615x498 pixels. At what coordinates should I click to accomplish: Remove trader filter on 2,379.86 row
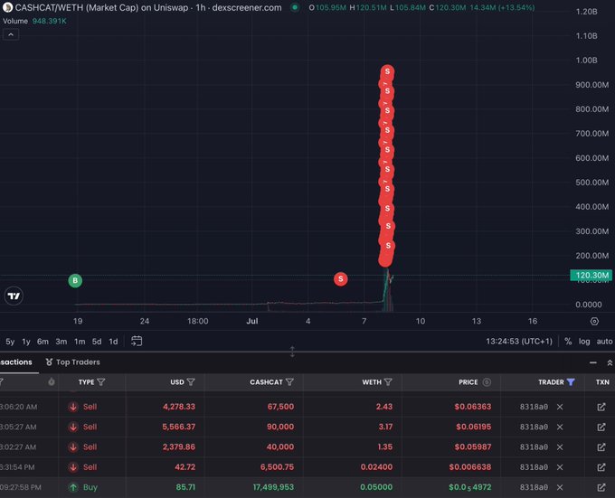[x=560, y=447]
